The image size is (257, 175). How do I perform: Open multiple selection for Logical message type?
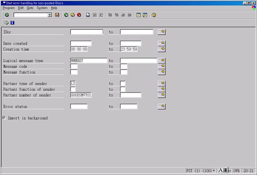click(162, 61)
